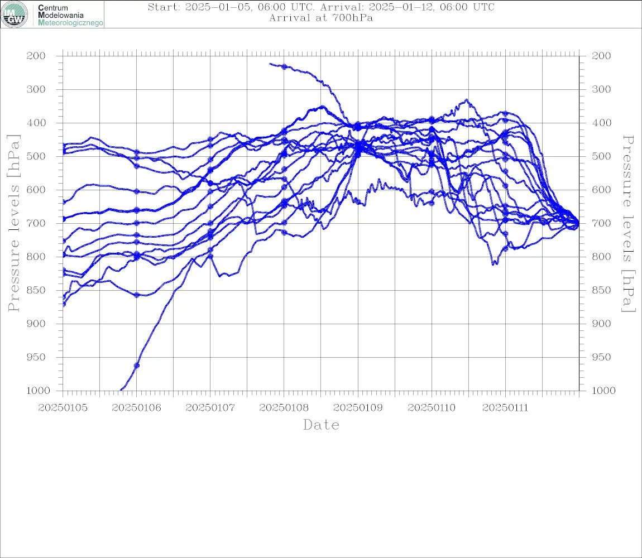Screen dimensions: 642x558
Task: Click the left axis label 1000
Action: point(39,391)
